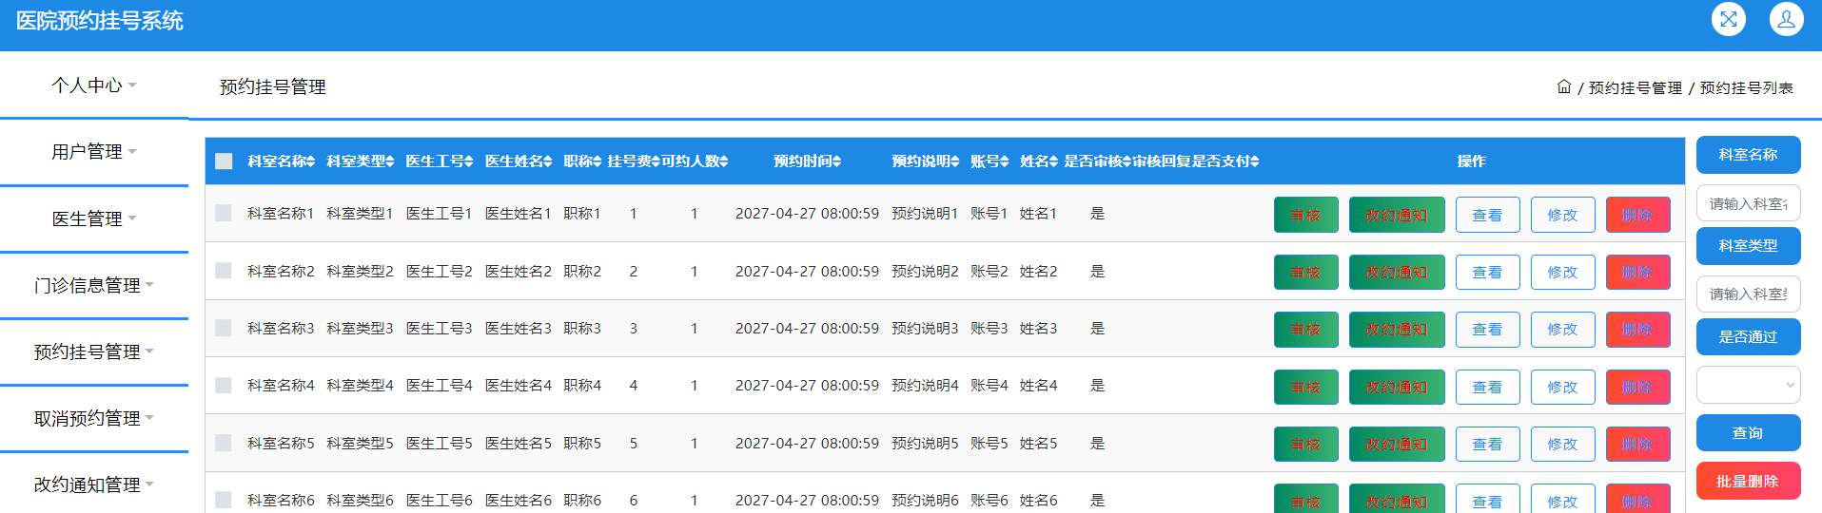Click the 是否通过 filter label button
This screenshot has height=513, width=1822.
click(1748, 336)
